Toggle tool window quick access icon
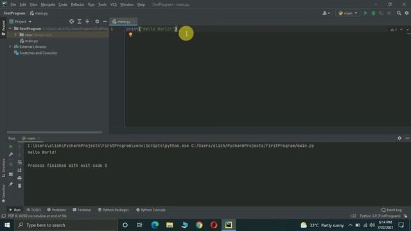411x231 pixels. (x=3, y=216)
